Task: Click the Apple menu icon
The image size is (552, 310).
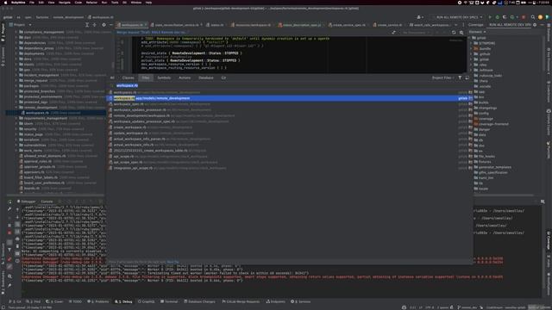Action: (5, 3)
